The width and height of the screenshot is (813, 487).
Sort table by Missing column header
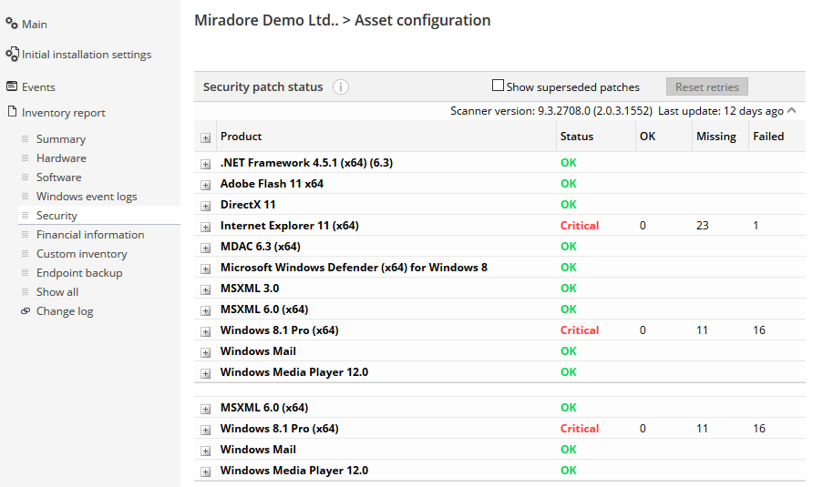click(716, 137)
